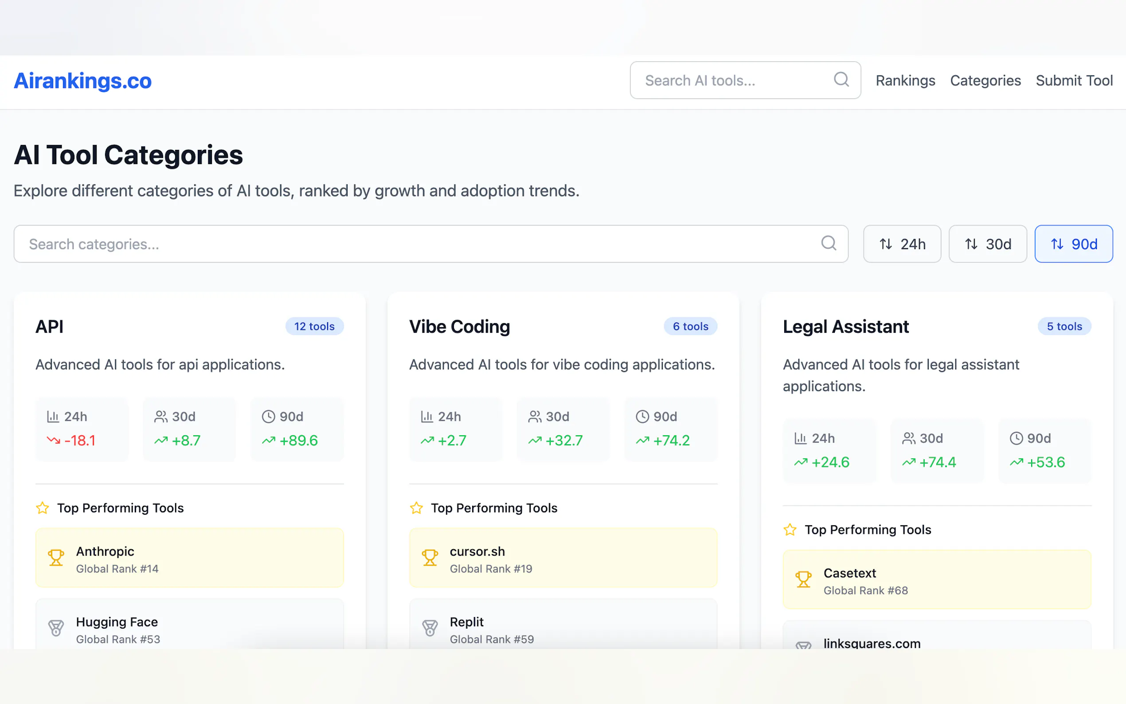The height and width of the screenshot is (704, 1126).
Task: Focus the Search categories input field
Action: [x=419, y=244]
